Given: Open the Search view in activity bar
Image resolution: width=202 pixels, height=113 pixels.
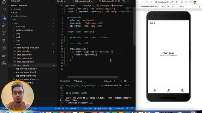Looking at the screenshot, I should point(4,9).
